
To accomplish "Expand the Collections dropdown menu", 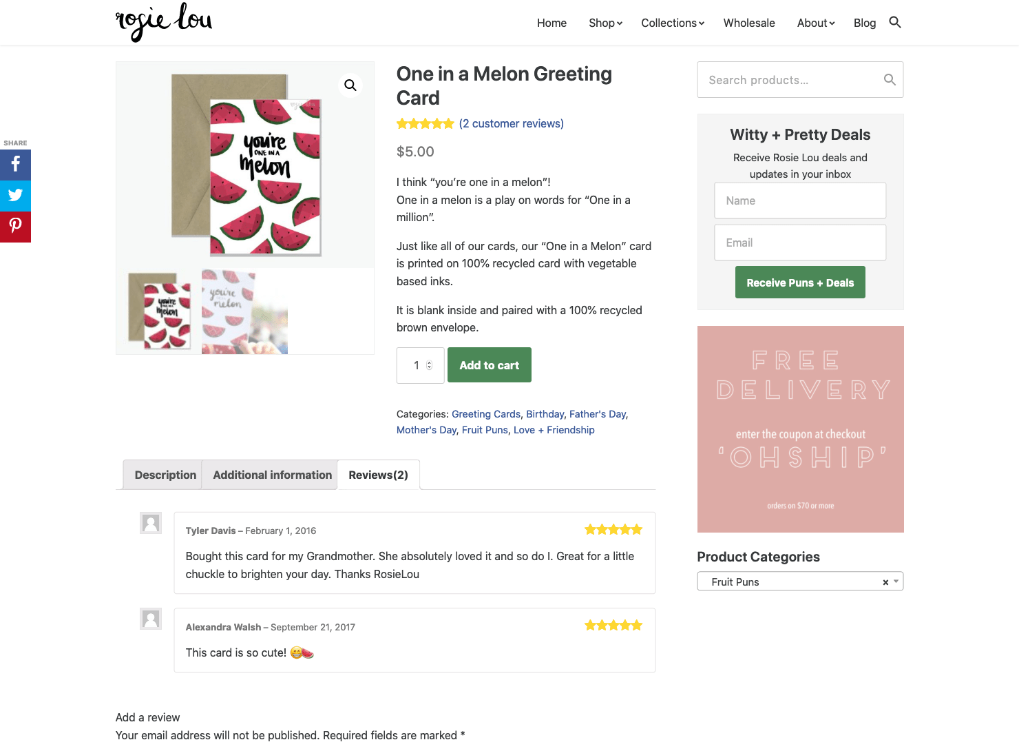I will point(671,23).
